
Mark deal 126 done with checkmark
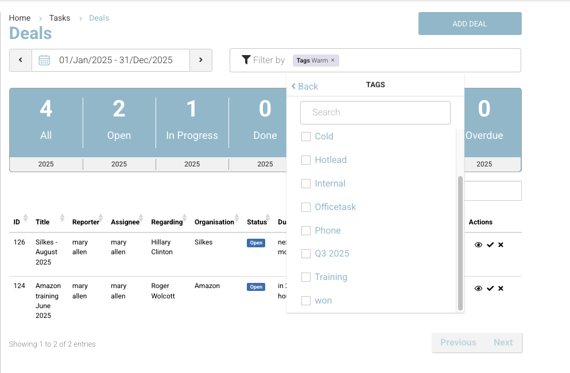click(490, 245)
